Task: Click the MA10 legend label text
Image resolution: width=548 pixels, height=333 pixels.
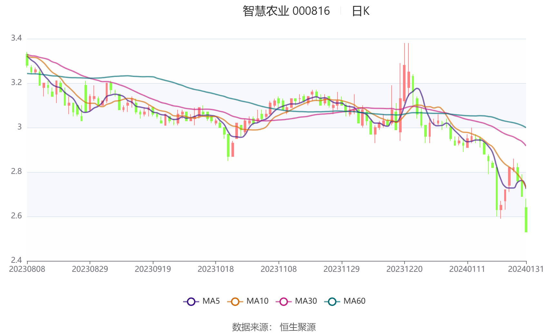Action: [x=257, y=301]
